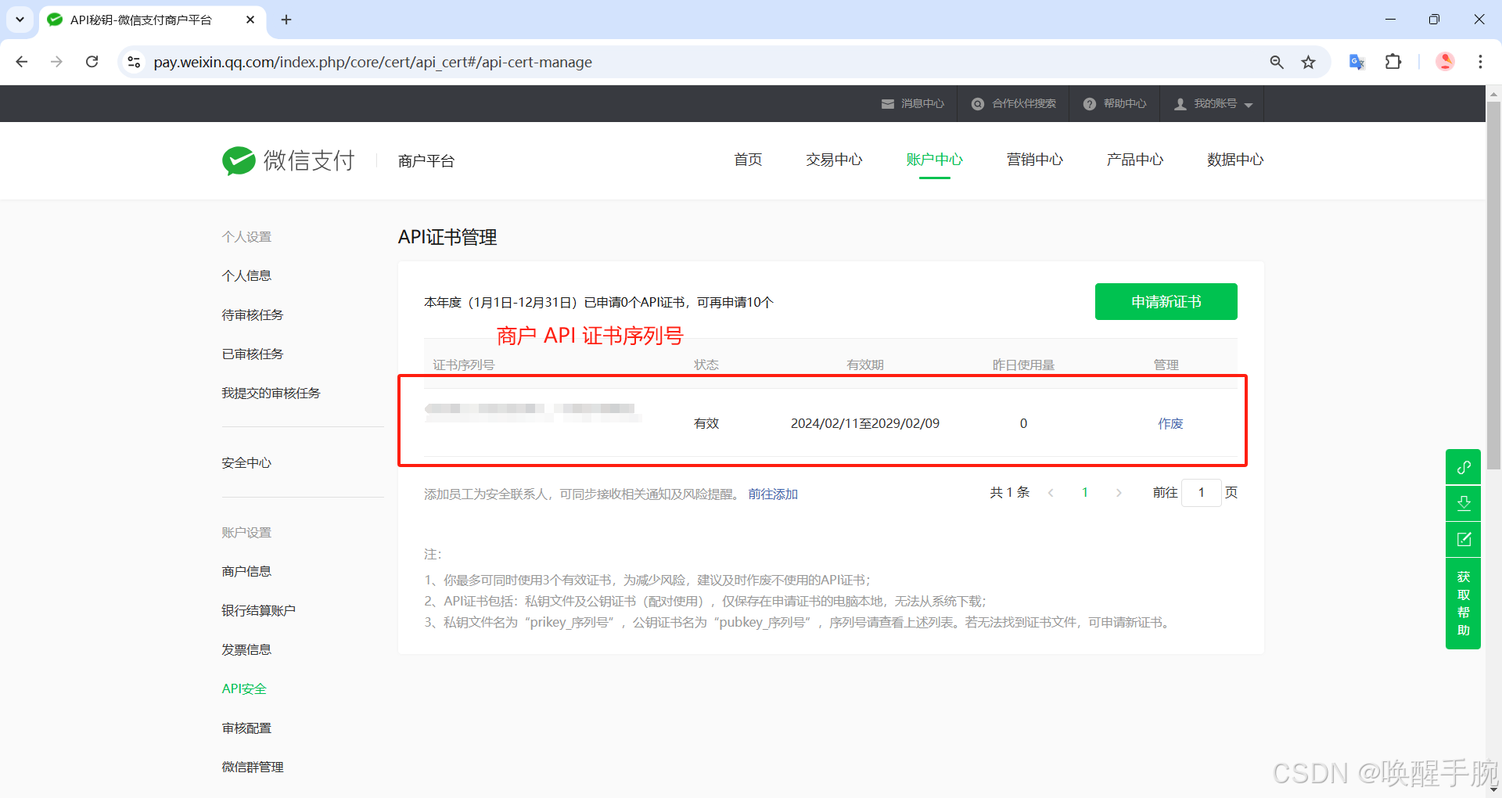Open 待审核任务 in sidebar
This screenshot has height=798, width=1502.
click(x=253, y=315)
